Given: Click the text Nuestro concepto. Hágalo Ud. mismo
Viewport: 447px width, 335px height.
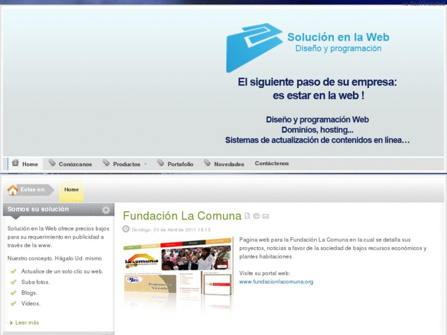Looking at the screenshot, I should pos(55,258).
